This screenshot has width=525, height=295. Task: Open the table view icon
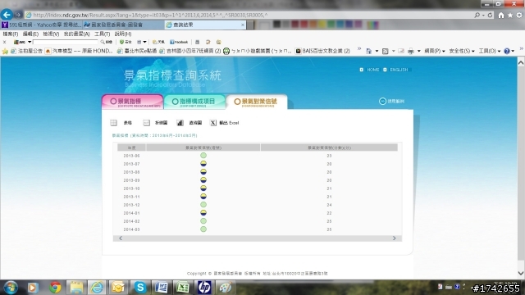[x=113, y=123]
